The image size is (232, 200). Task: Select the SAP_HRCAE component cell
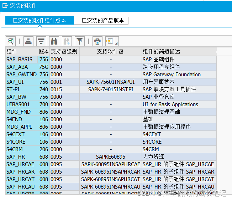pyautogui.click(x=22, y=164)
